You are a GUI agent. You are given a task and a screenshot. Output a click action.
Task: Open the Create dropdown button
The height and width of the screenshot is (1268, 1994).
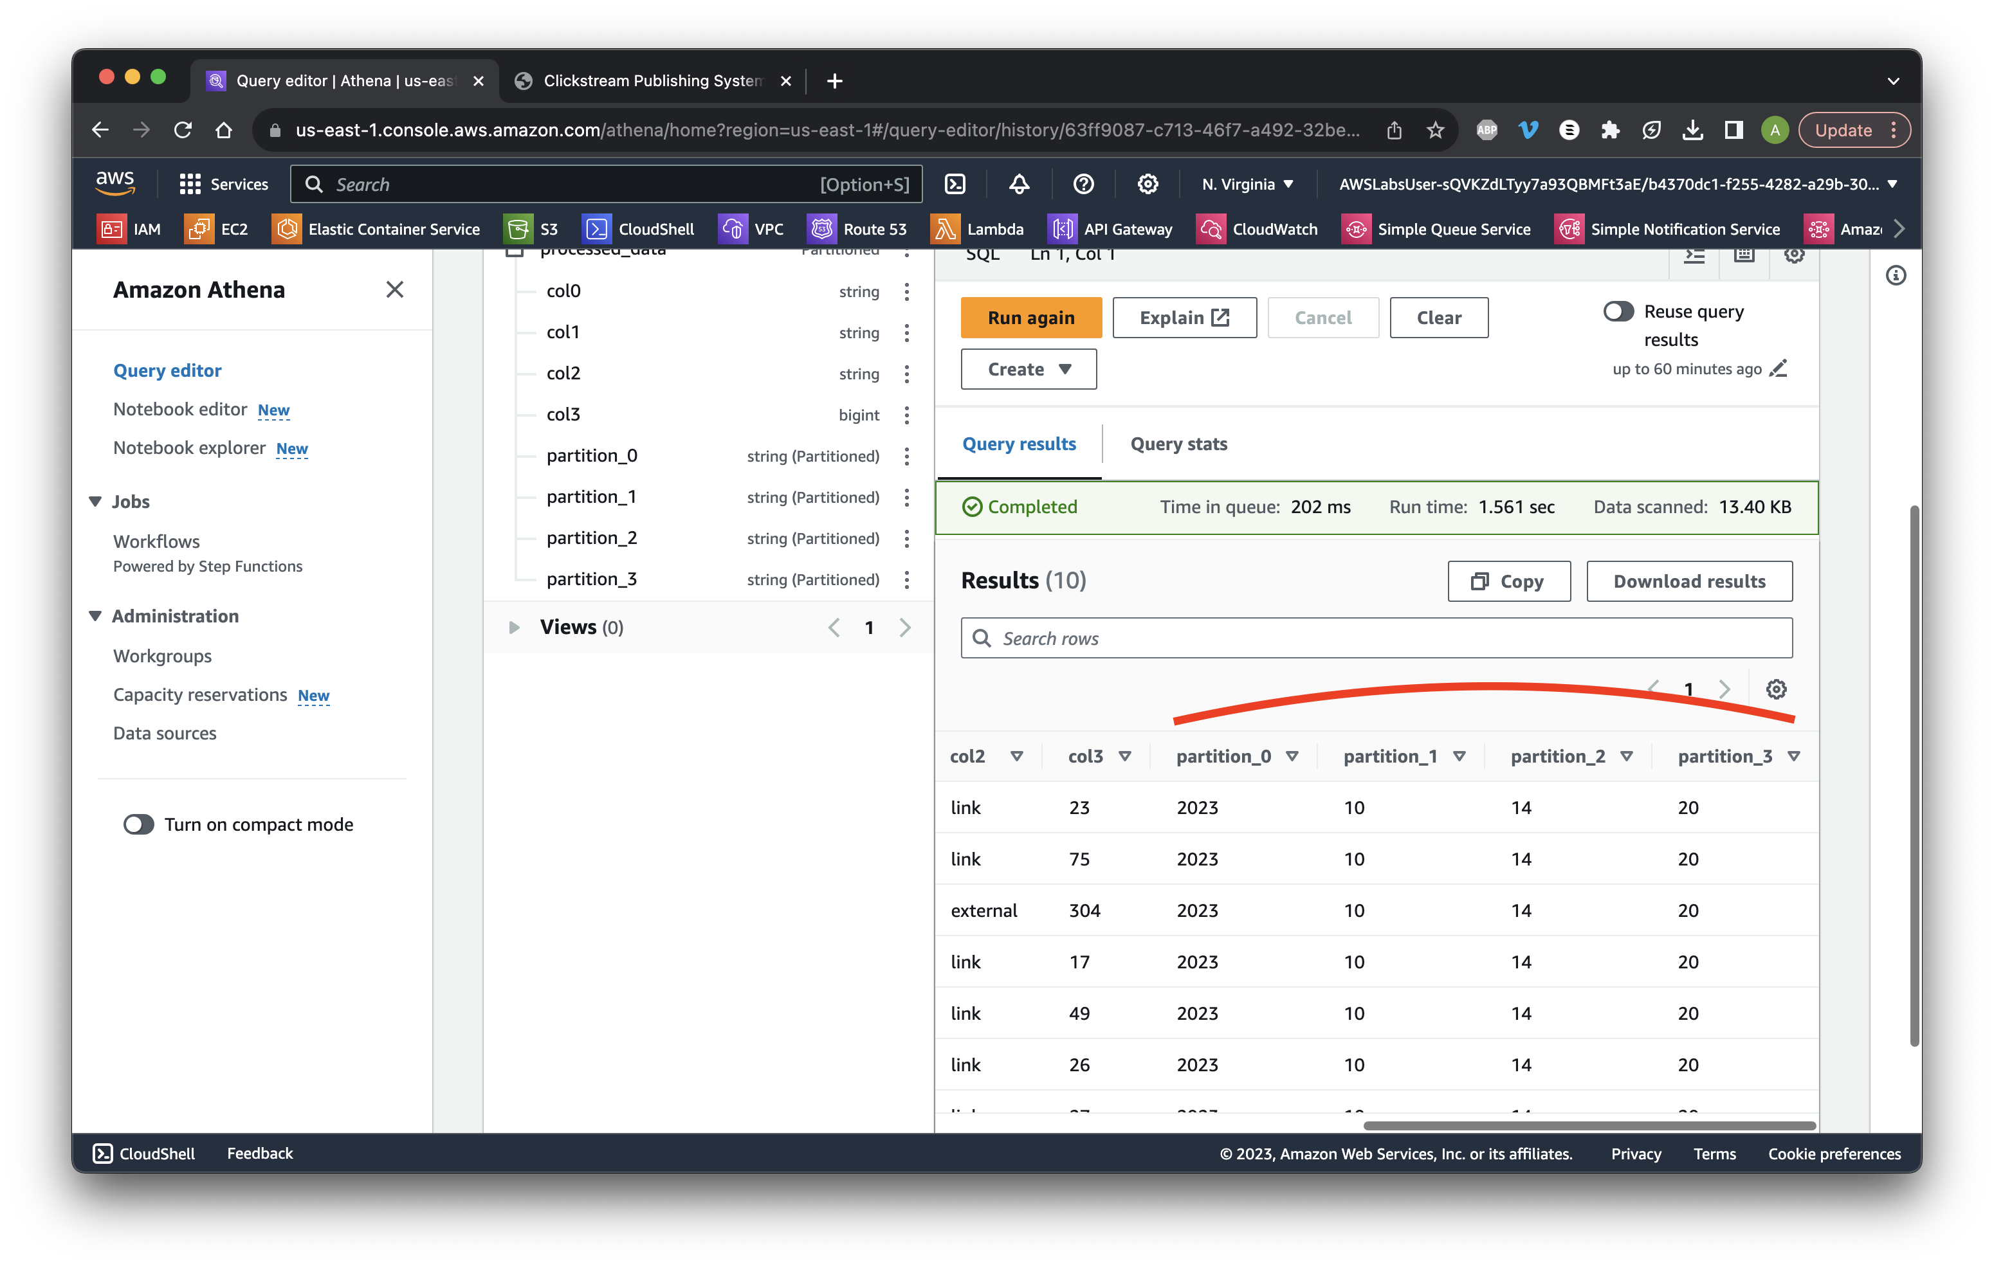pyautogui.click(x=1029, y=369)
